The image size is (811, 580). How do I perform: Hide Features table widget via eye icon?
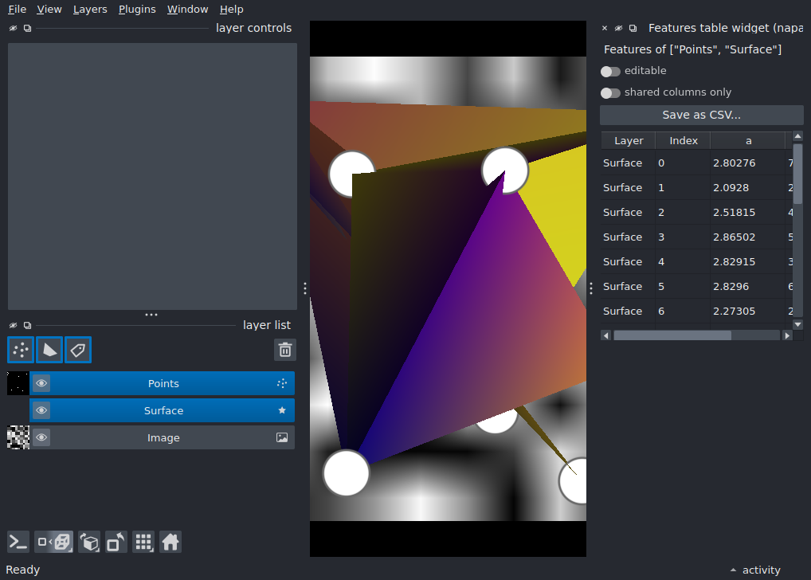tap(618, 29)
